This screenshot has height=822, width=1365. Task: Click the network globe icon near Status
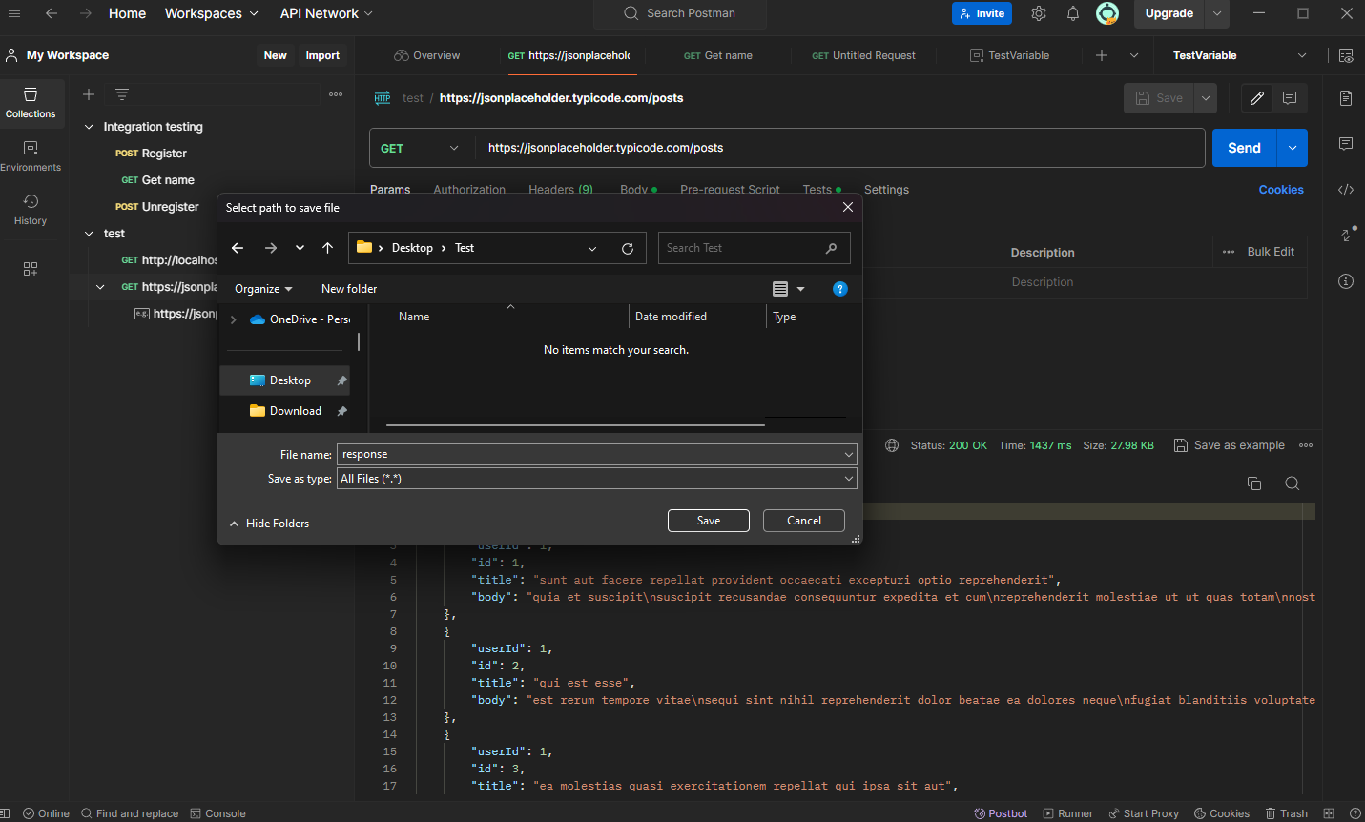[892, 445]
